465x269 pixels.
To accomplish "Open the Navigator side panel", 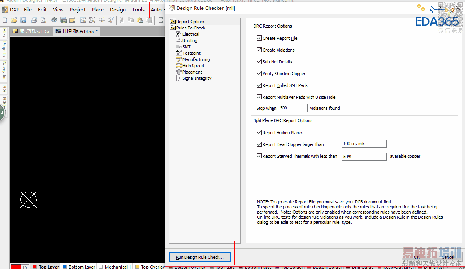I will [x=4, y=71].
